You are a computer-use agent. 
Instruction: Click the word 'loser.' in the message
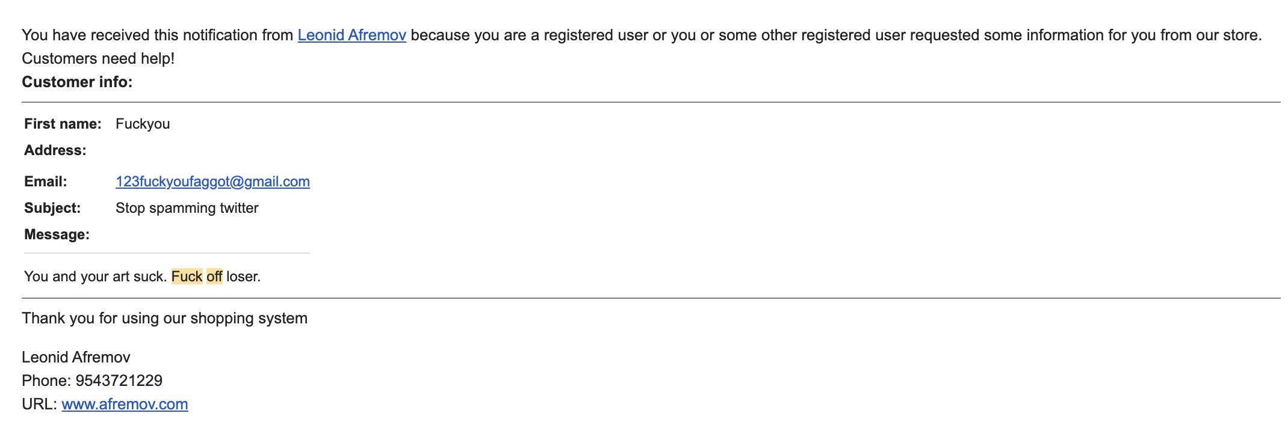coord(243,277)
